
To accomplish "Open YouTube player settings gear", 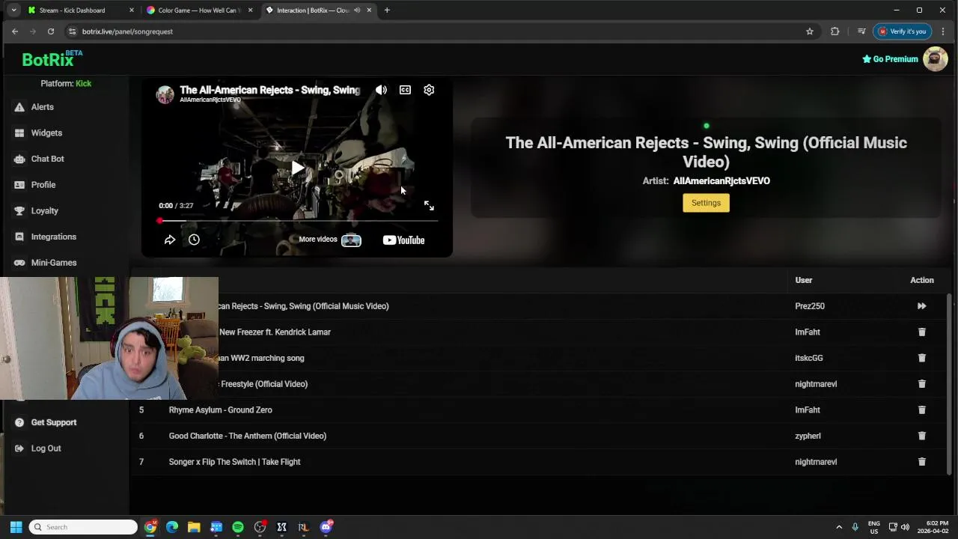I will point(429,90).
